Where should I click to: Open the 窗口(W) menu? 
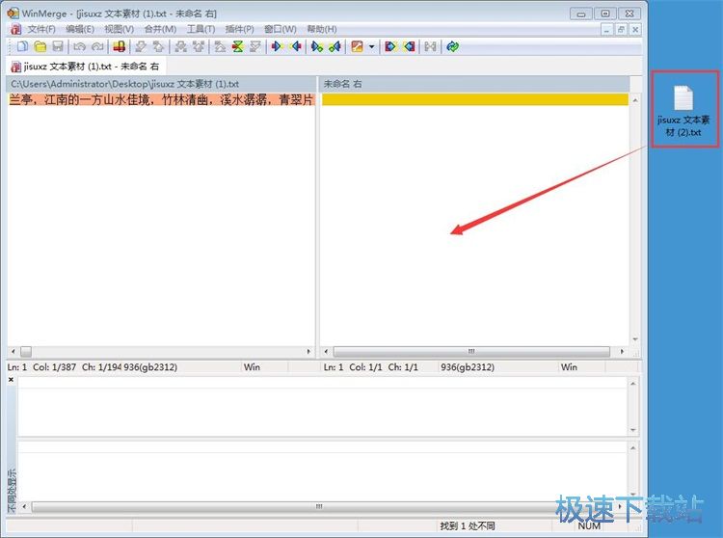pos(280,29)
